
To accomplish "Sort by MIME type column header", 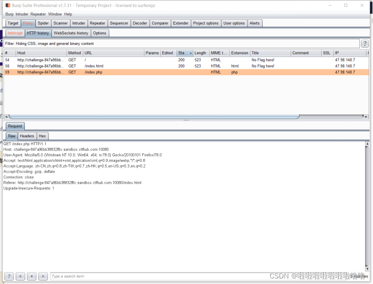I will coord(219,53).
